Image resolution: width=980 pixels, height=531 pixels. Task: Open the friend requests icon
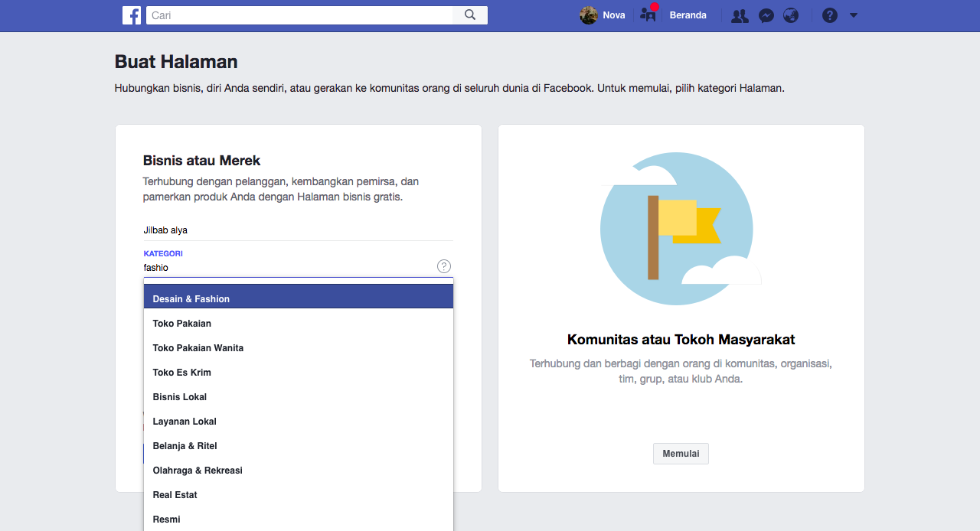tap(739, 15)
